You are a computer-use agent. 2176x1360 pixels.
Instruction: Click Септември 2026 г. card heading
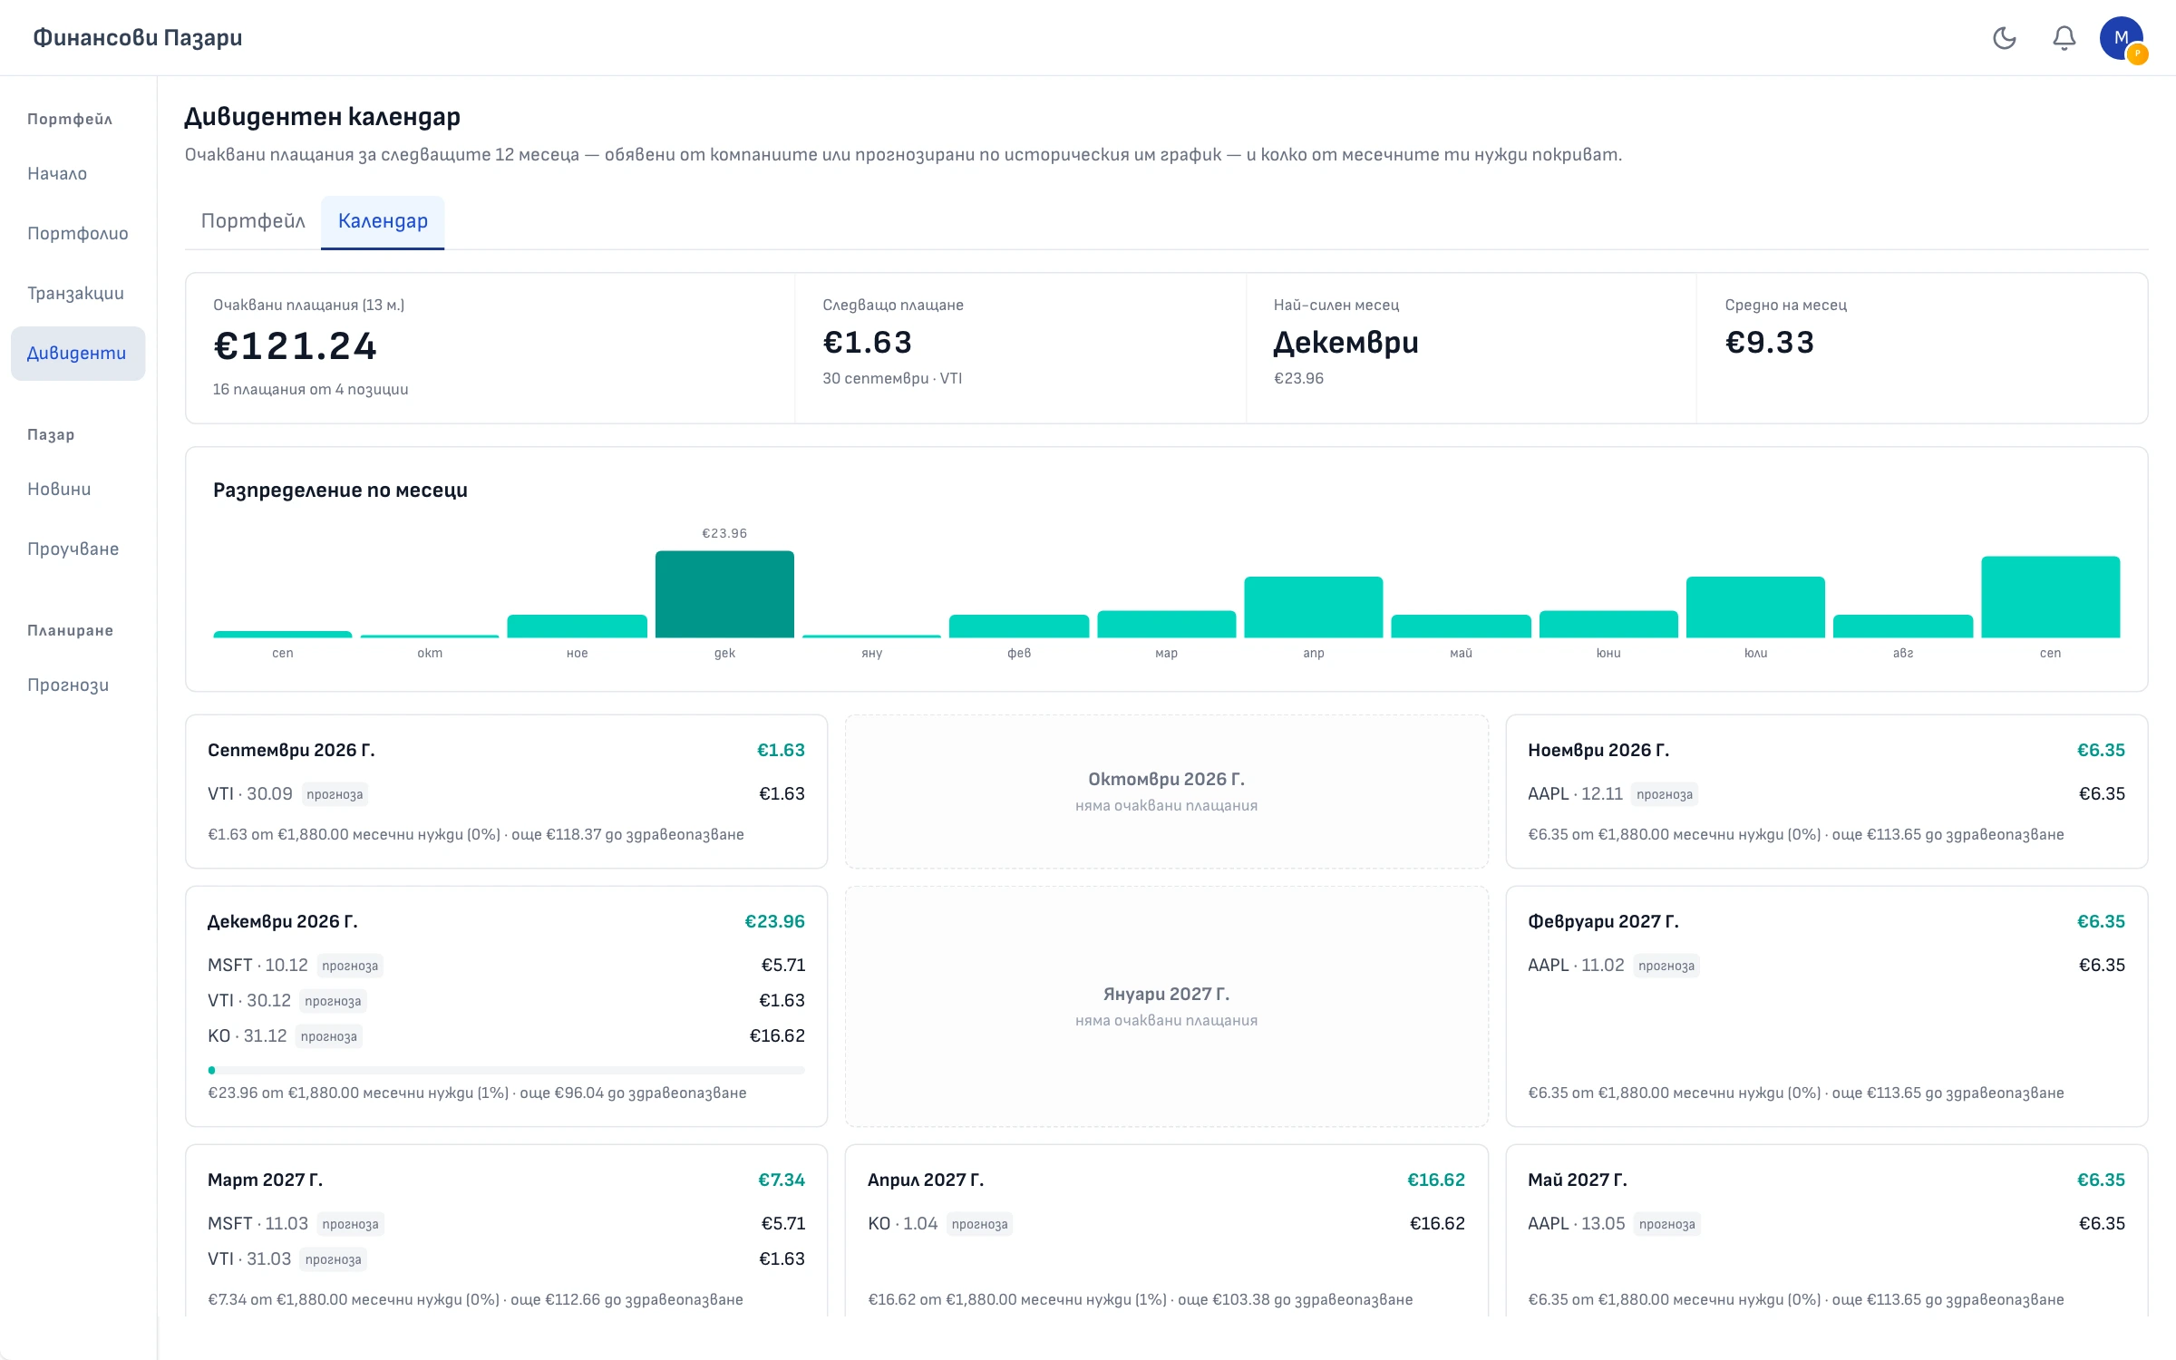(x=291, y=750)
